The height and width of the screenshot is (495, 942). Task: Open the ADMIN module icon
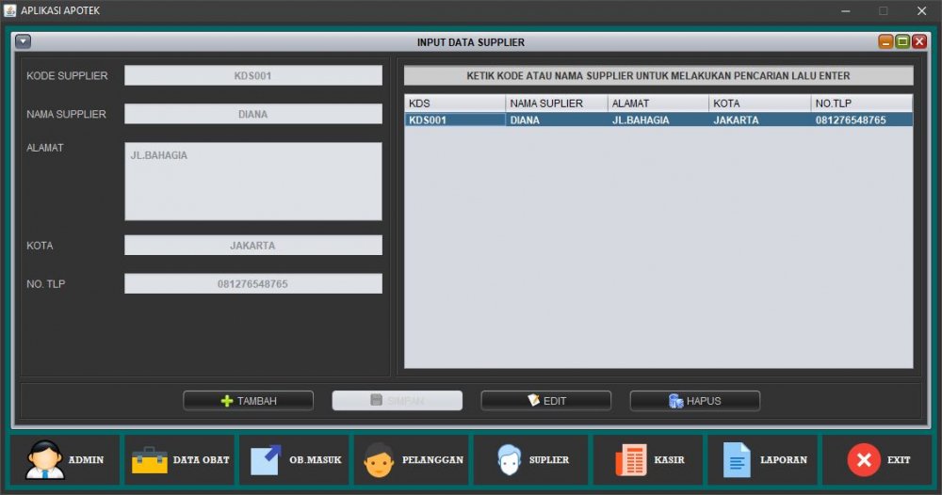(x=44, y=459)
